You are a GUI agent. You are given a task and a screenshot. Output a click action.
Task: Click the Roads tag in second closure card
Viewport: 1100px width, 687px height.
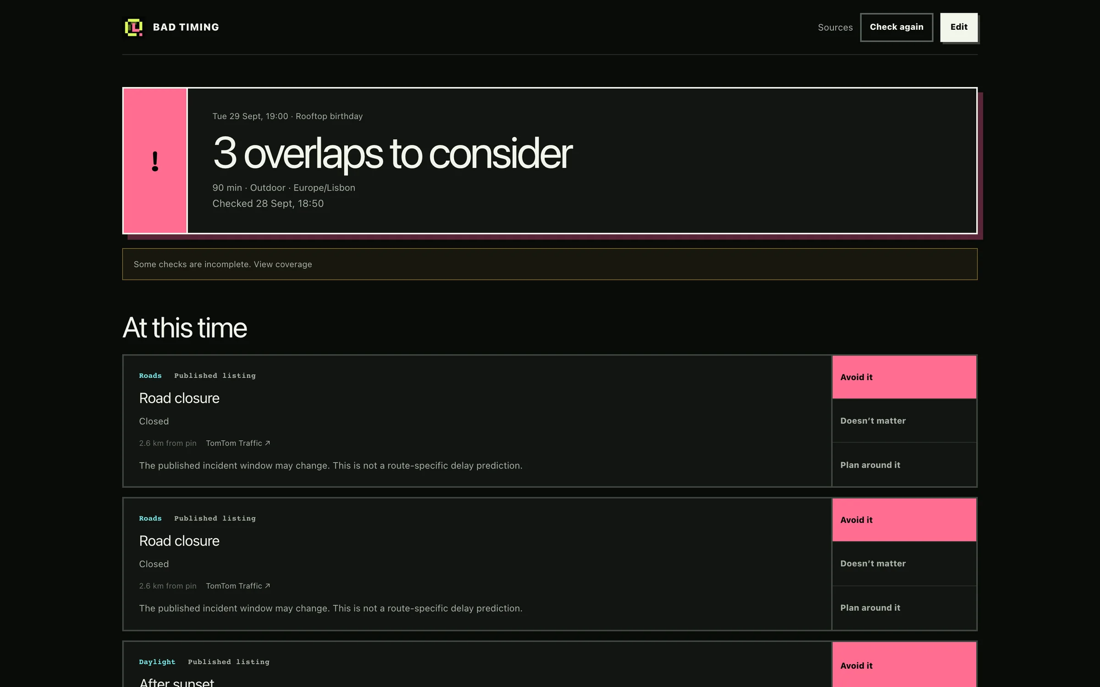150,518
